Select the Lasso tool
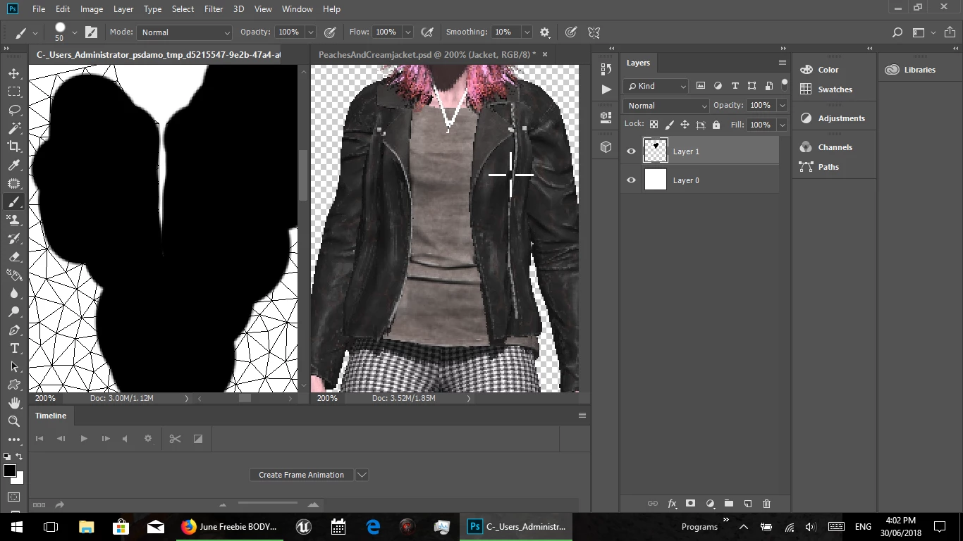Screen dimensions: 963x541 14,110
